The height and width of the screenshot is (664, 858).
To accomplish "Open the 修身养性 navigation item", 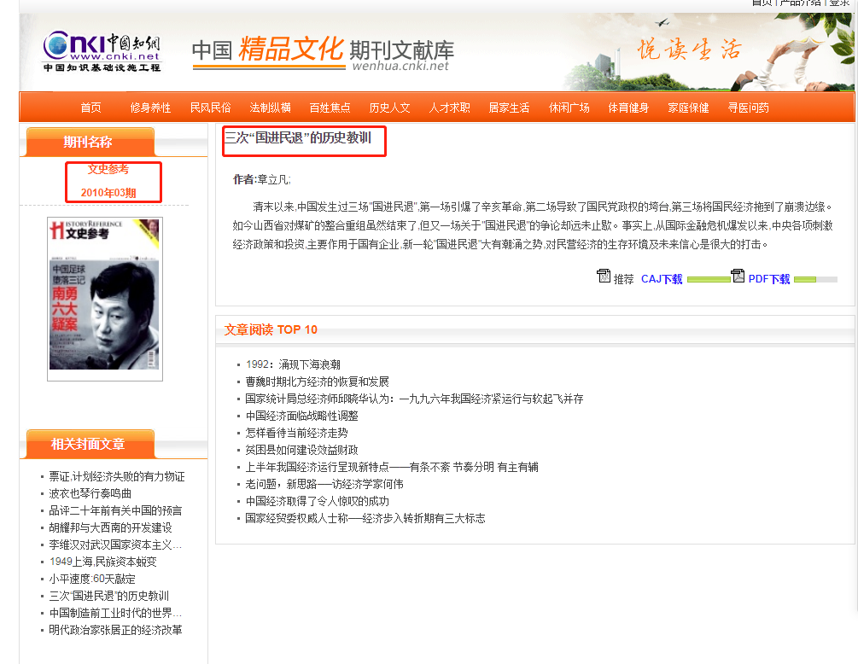I will tap(150, 108).
